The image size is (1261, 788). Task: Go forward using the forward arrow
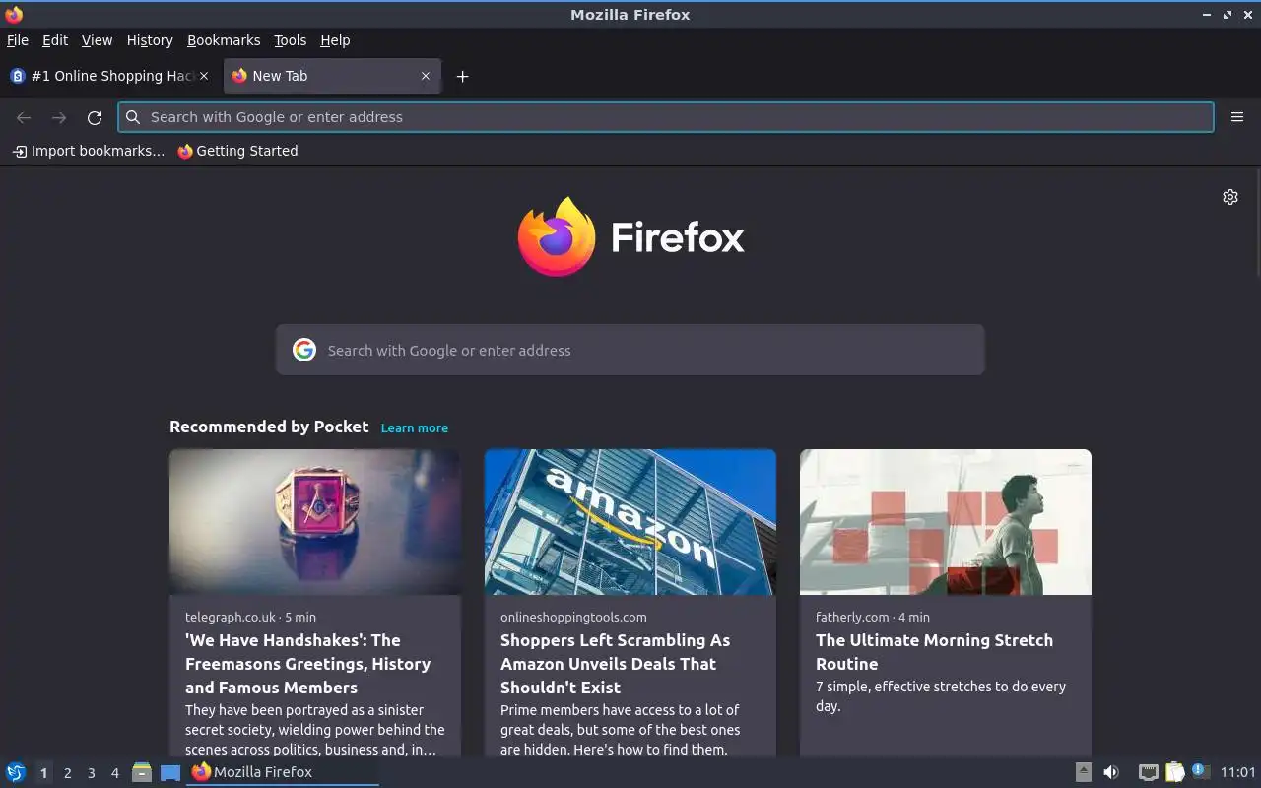click(x=59, y=117)
